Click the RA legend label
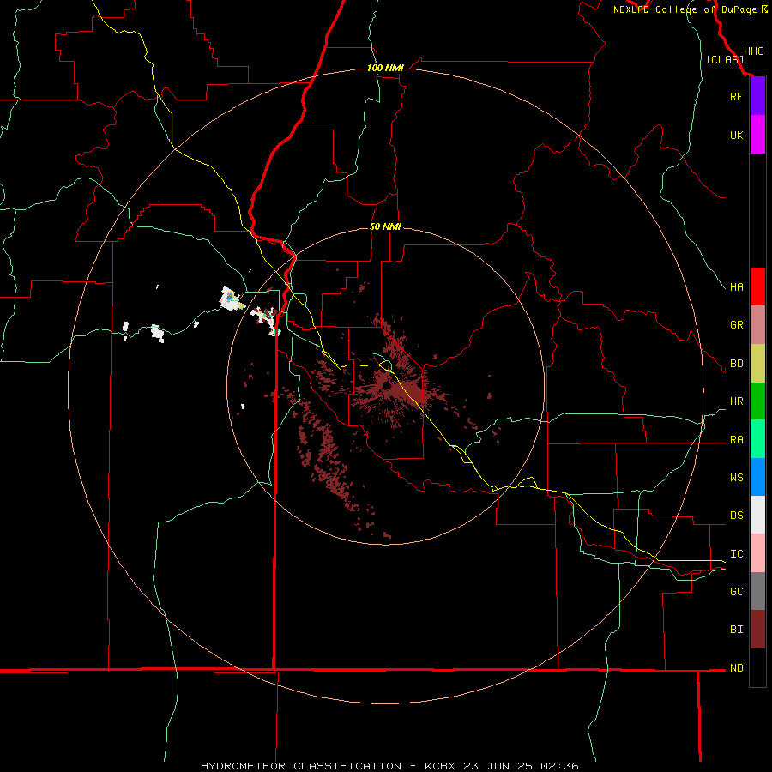 736,440
